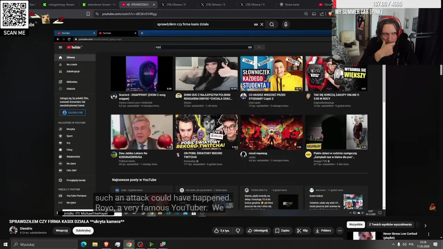Click the Udostępnij share button
The height and width of the screenshot is (249, 443).
point(257,231)
